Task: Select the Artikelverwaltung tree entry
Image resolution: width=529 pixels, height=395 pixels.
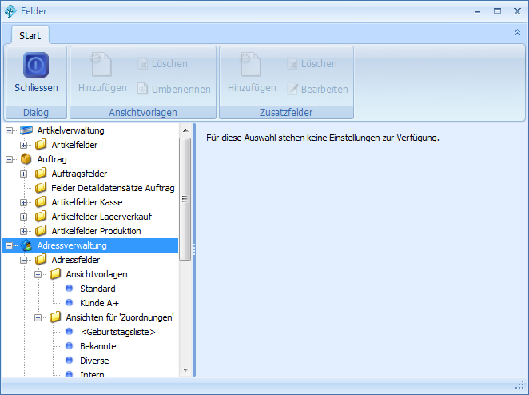Action: 70,130
